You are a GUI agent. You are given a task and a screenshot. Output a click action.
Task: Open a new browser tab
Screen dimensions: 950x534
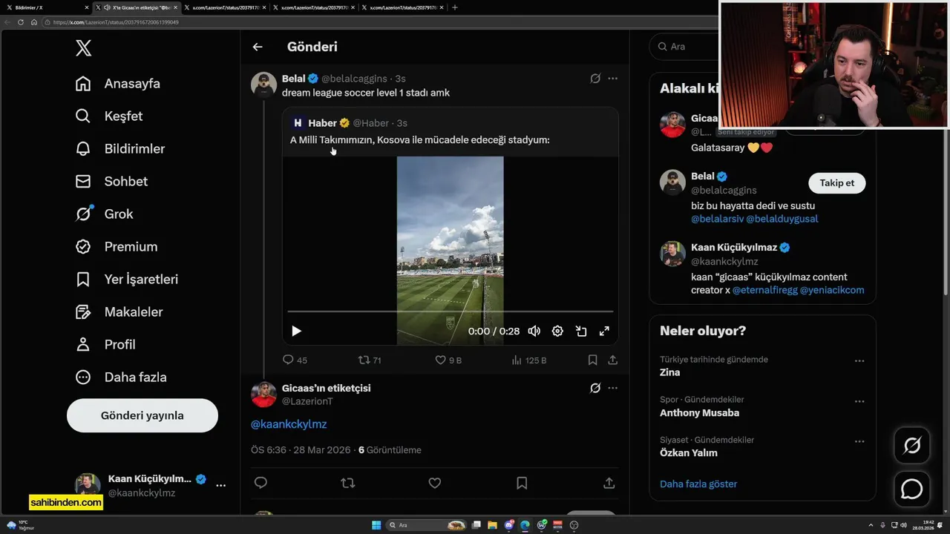point(455,7)
